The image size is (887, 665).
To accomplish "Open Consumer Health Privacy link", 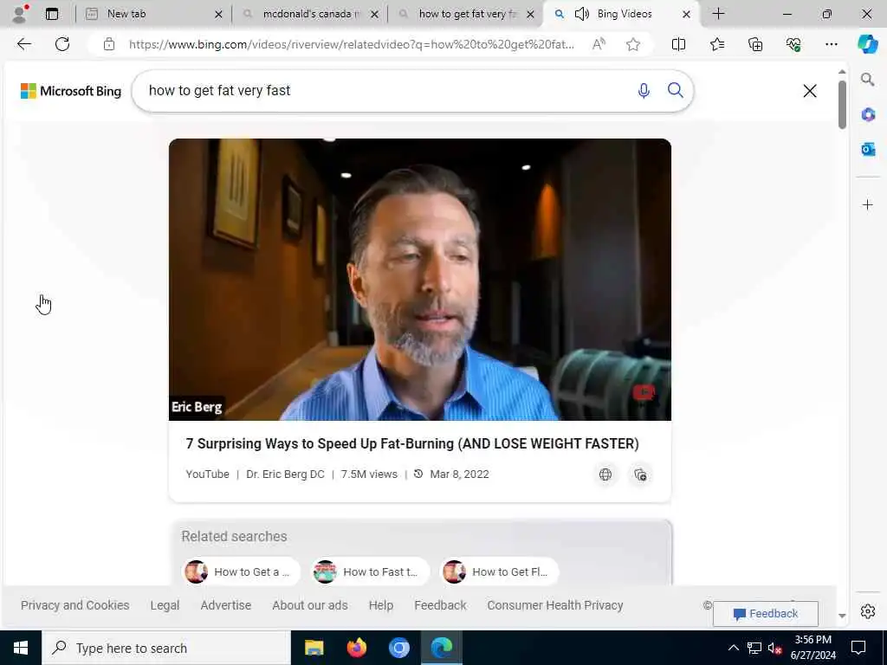I will click(555, 605).
